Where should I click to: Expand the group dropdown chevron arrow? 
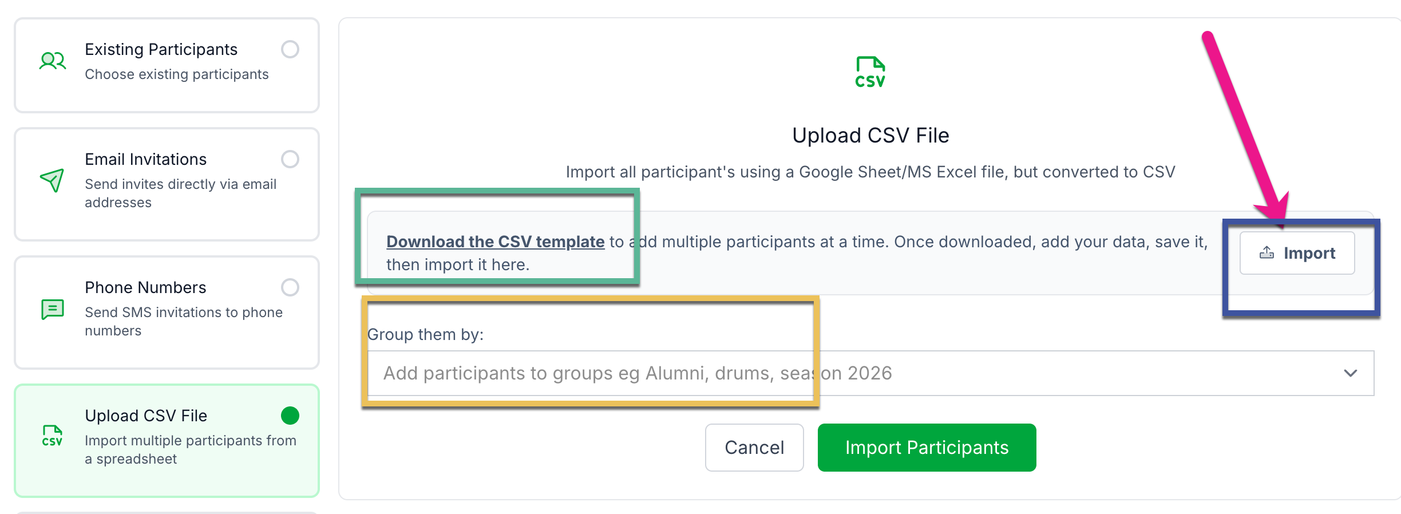[1350, 373]
